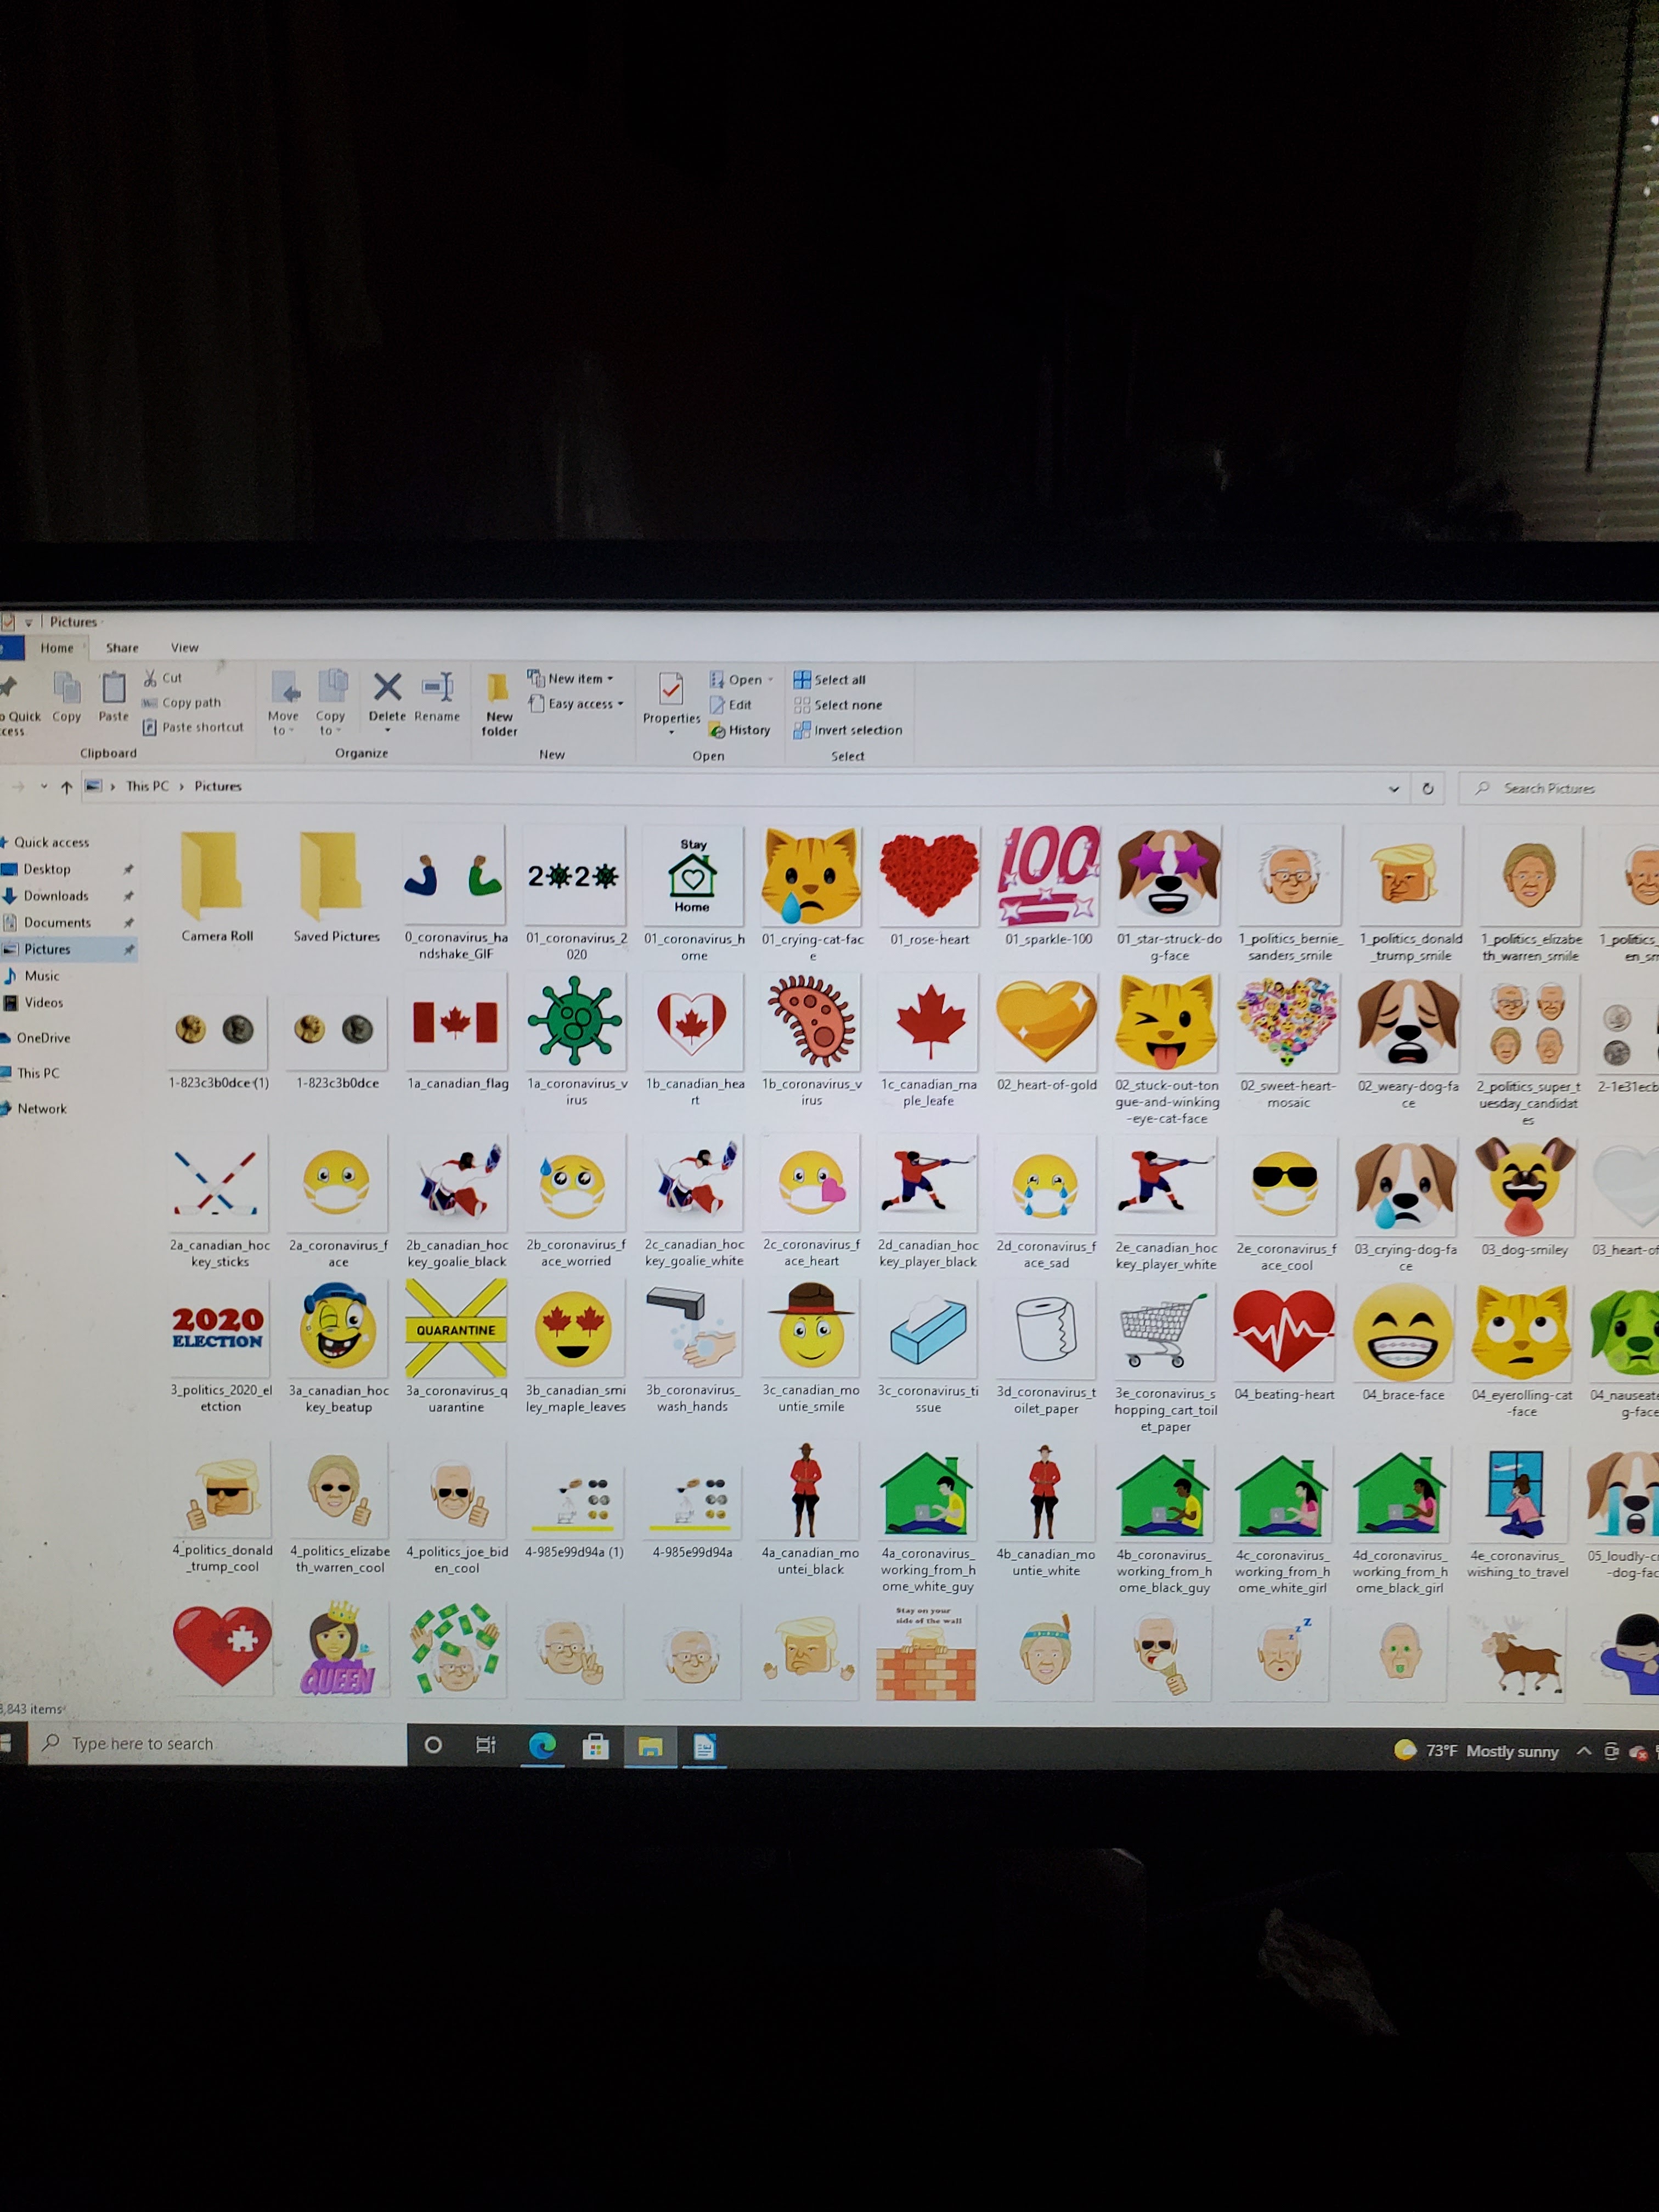Click the Rename icon in ribbon
This screenshot has width=1659, height=2212.
(437, 688)
